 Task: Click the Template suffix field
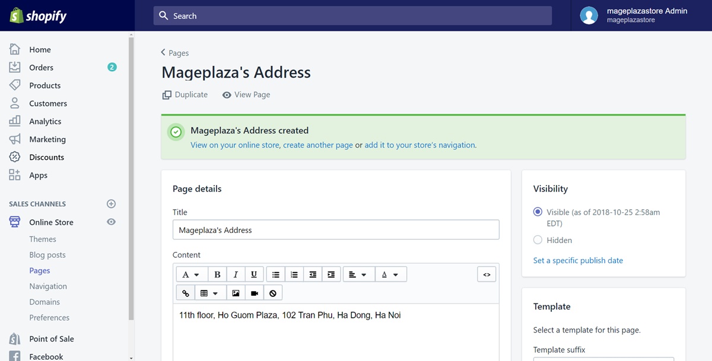pos(603,359)
